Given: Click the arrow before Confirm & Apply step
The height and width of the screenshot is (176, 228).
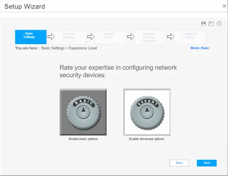Looking at the screenshot, I should pyautogui.click(x=170, y=36).
